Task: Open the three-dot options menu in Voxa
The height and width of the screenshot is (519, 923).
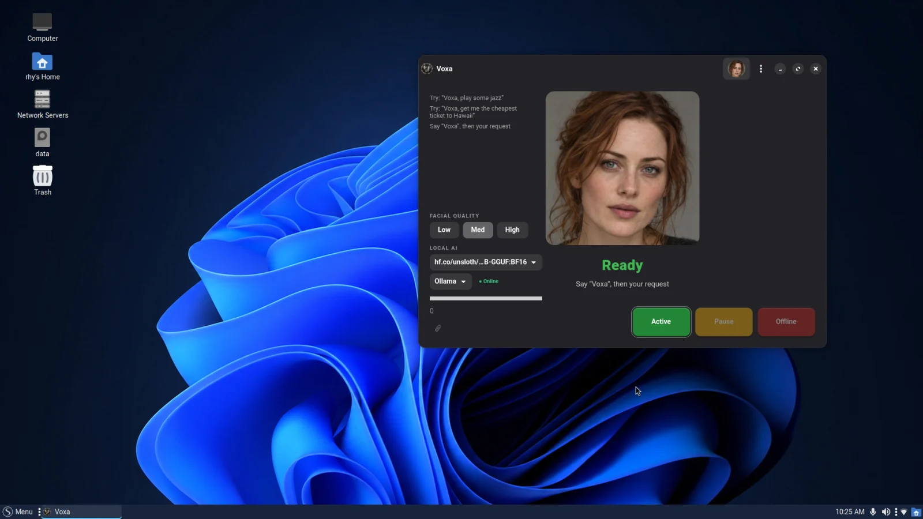Action: coord(761,69)
